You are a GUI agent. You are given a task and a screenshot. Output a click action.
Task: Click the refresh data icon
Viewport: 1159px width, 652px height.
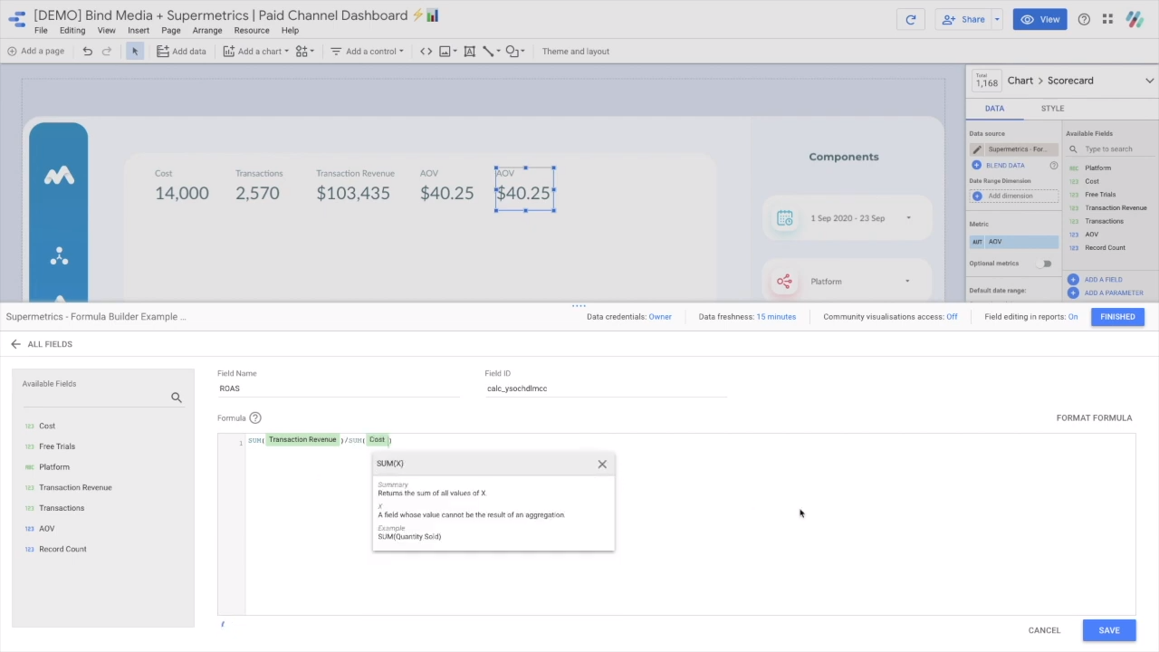click(911, 19)
